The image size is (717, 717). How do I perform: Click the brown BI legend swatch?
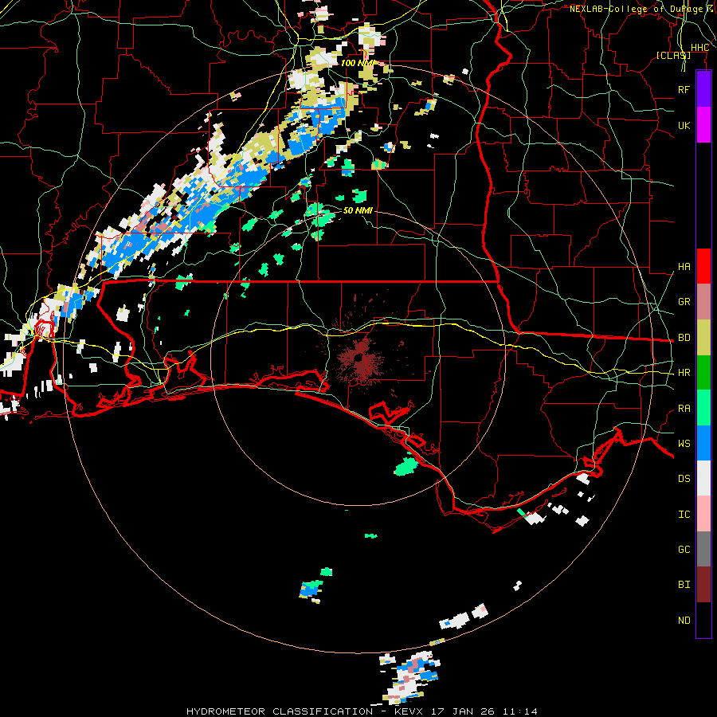703,585
